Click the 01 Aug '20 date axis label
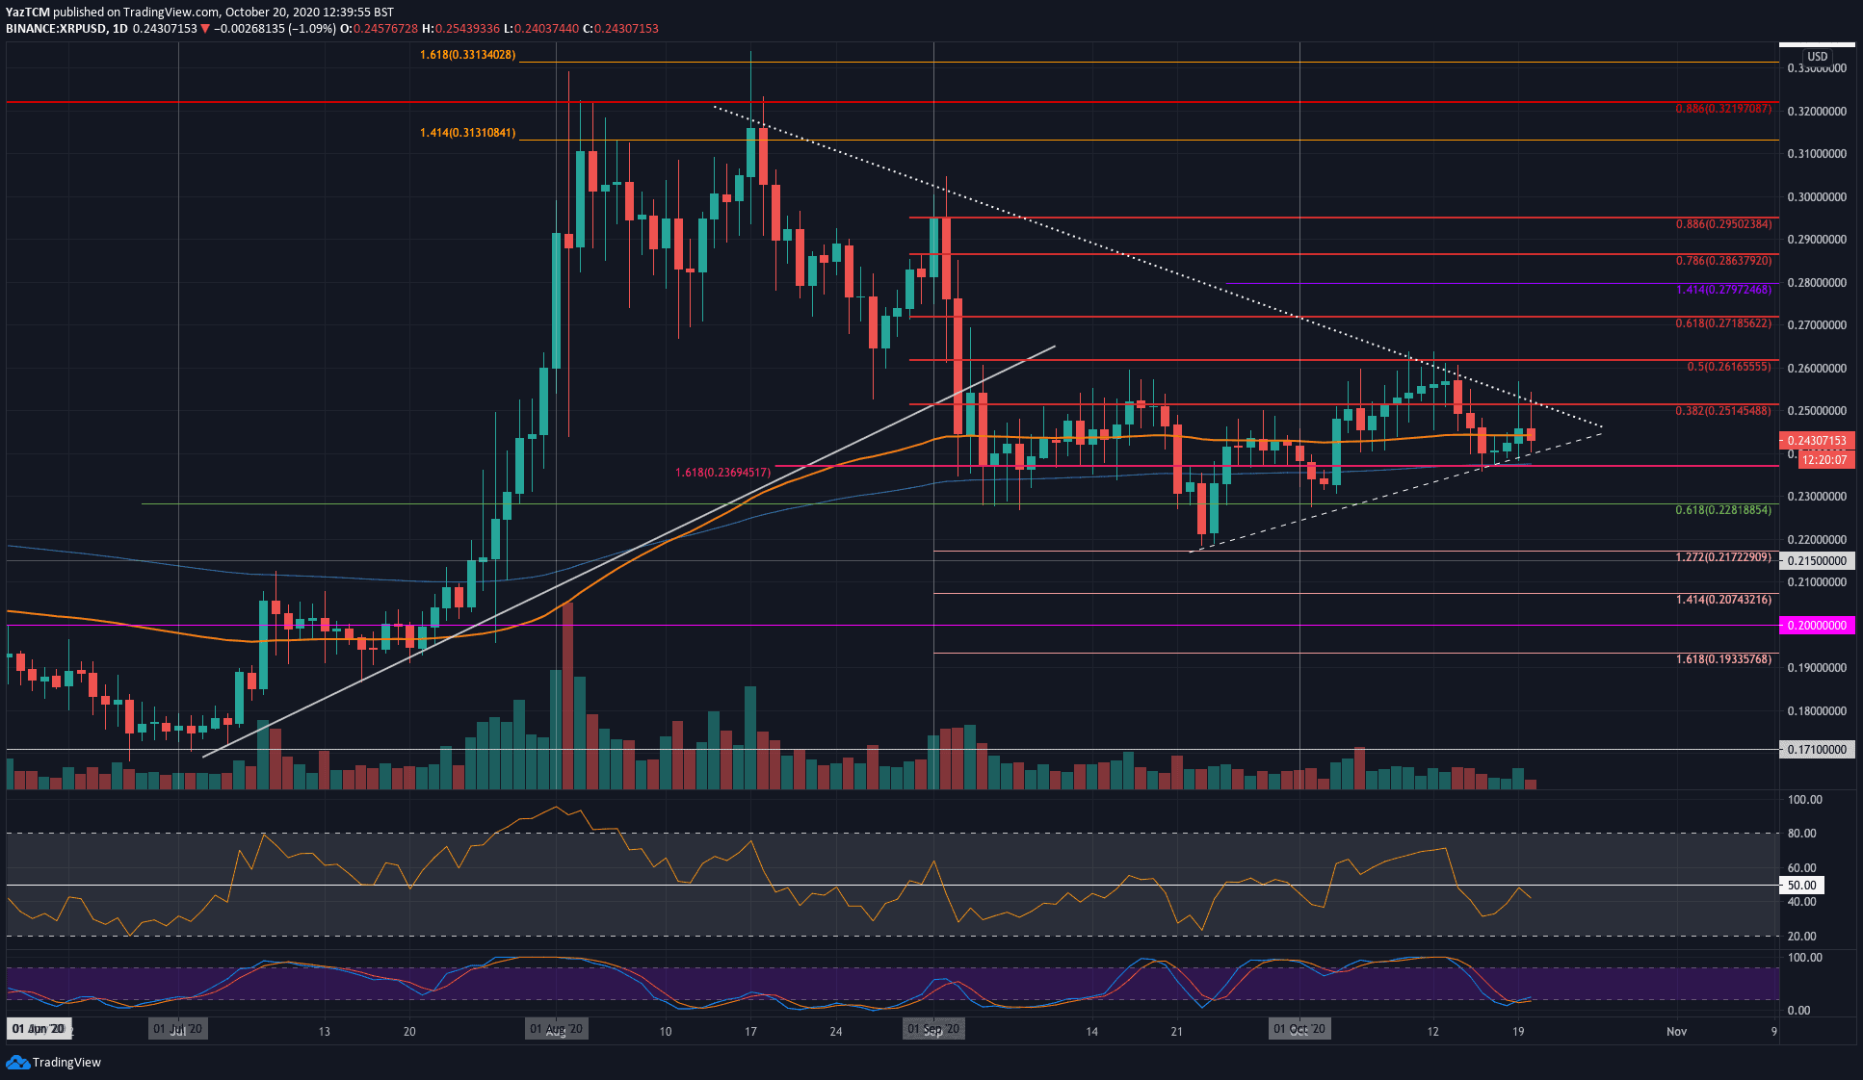Viewport: 1863px width, 1080px height. 555,1028
